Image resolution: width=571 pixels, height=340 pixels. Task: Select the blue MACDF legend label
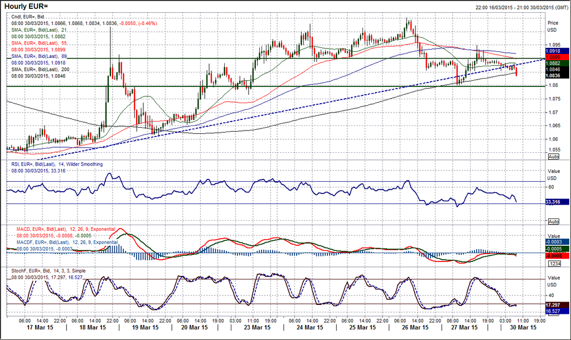click(x=67, y=242)
